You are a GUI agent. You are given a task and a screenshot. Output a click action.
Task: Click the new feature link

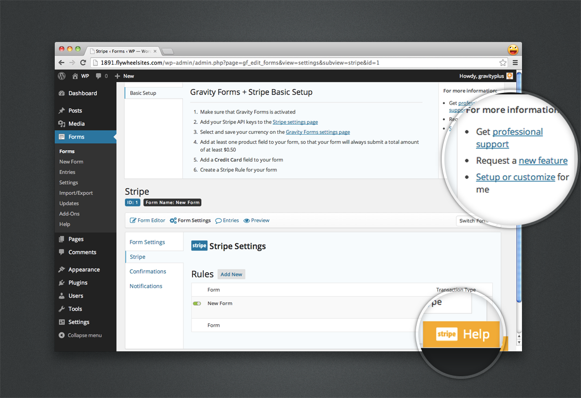(543, 161)
